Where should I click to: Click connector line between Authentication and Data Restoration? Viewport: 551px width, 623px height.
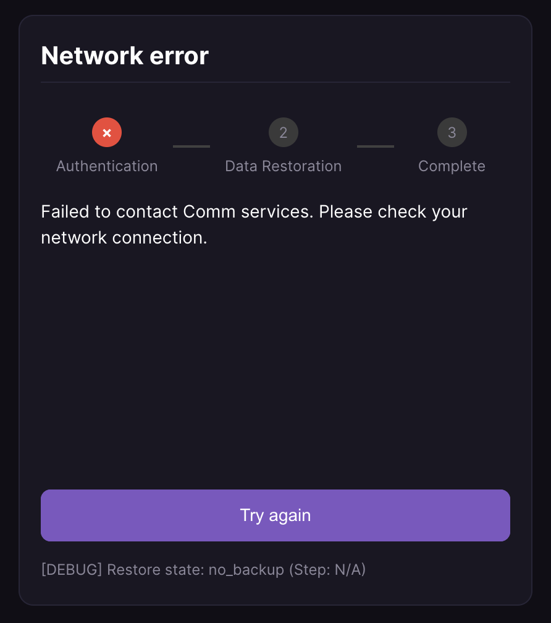point(191,146)
